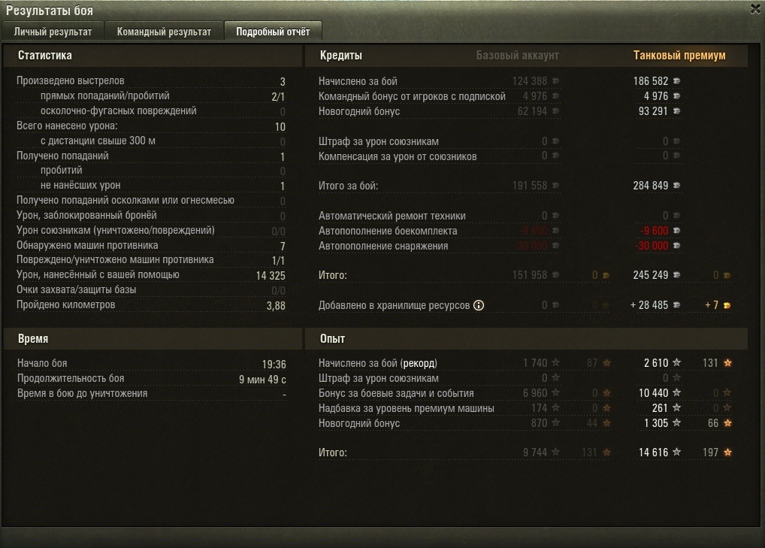765x548 pixels.
Task: Click the credits icon next to -30 000
Action: (676, 246)
